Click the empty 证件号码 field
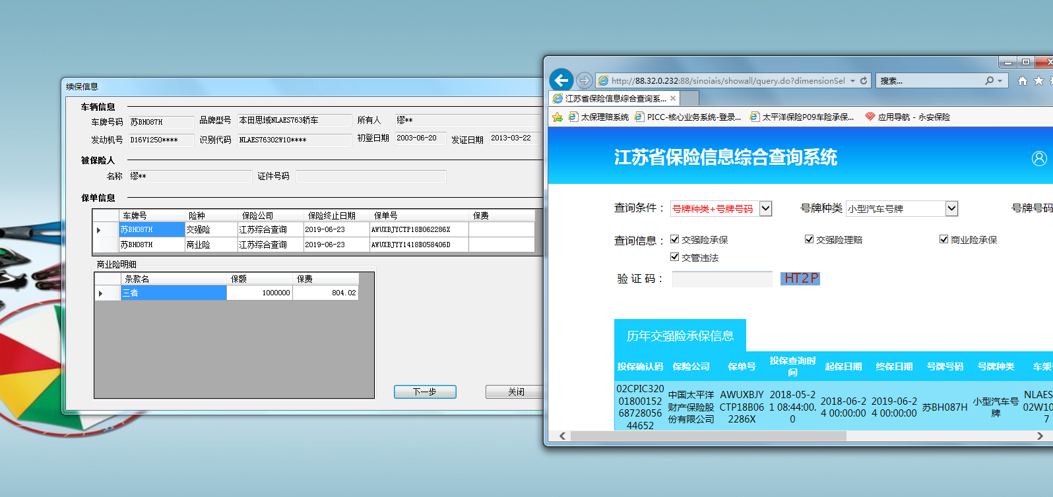The width and height of the screenshot is (1053, 497). tap(371, 176)
